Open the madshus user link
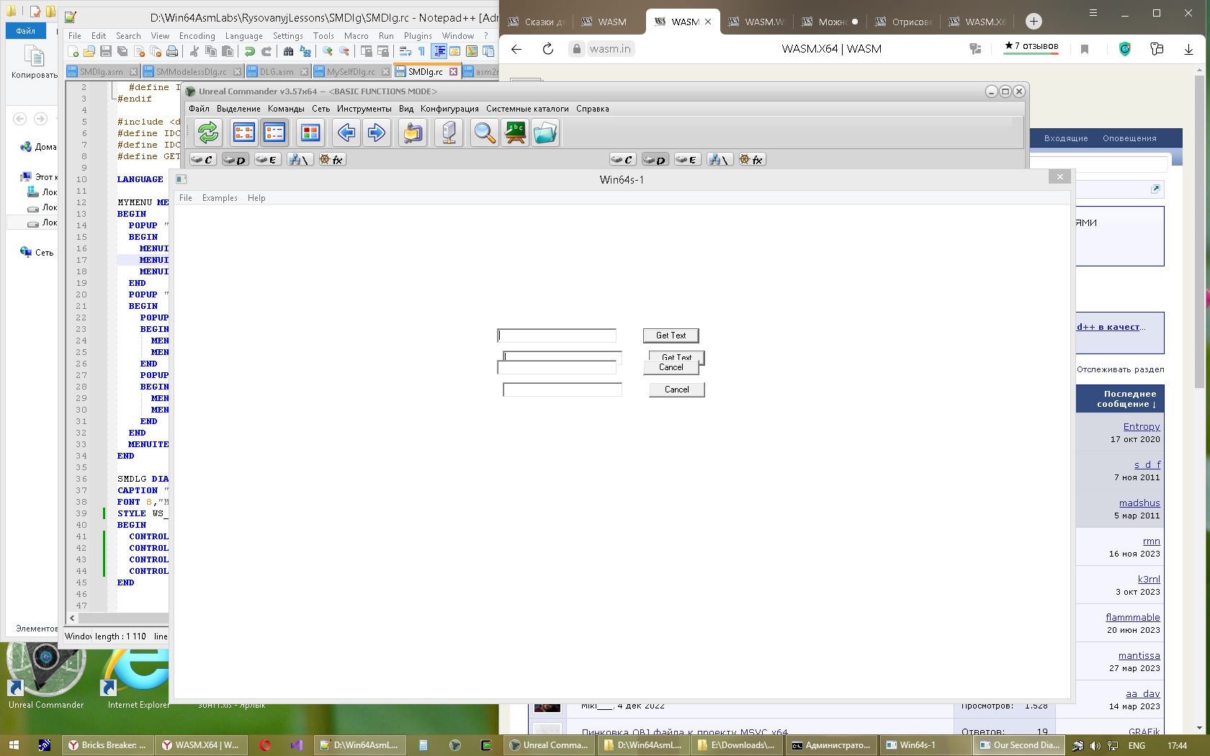Viewport: 1210px width, 756px height. click(1139, 503)
